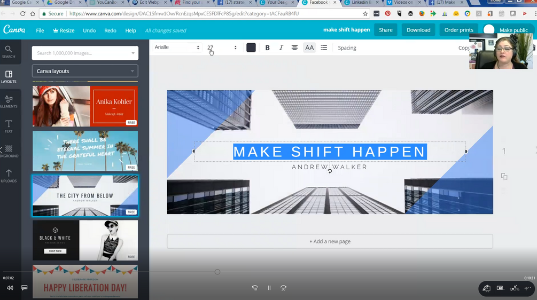Click the exit full screen icon in player
Image resolution: width=537 pixels, height=300 pixels.
pos(514,288)
